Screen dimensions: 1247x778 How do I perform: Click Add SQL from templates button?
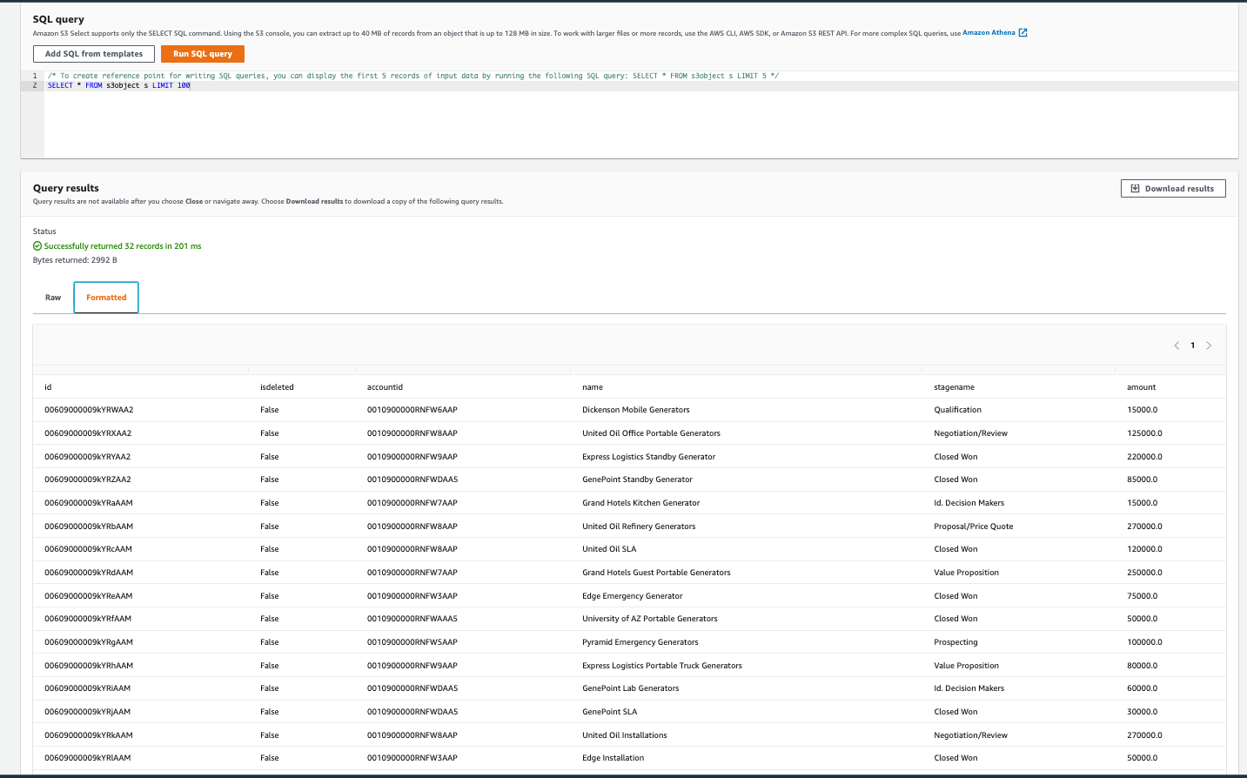[x=94, y=54]
